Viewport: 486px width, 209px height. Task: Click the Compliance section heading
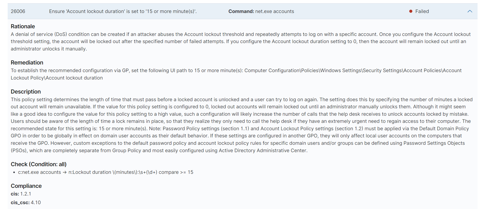pos(26,186)
